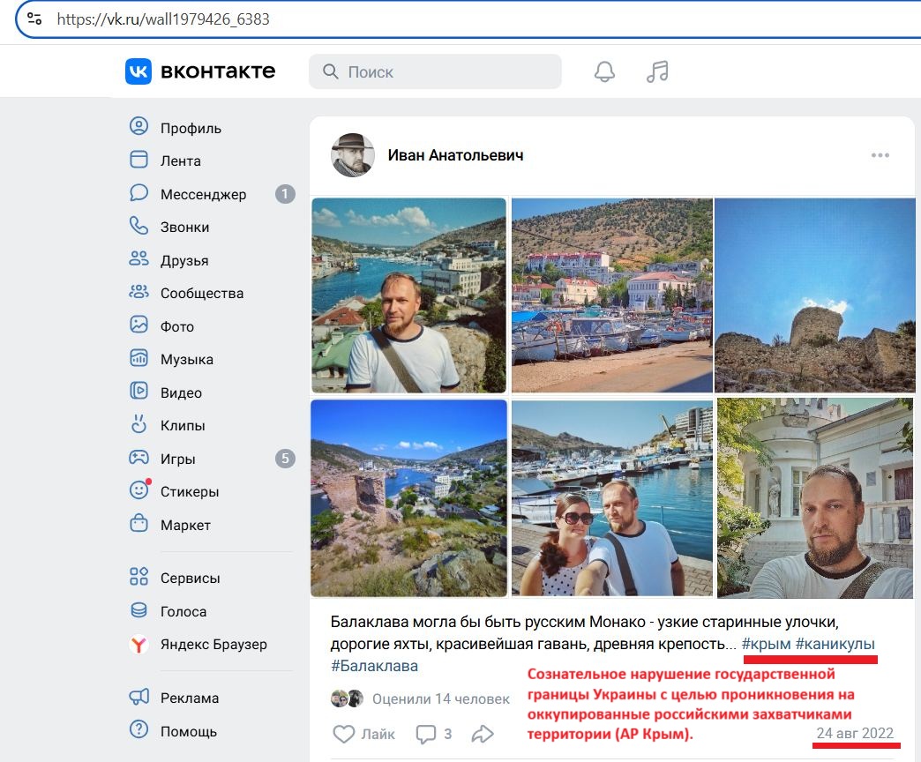Open Мессенджер menu item

[x=203, y=194]
